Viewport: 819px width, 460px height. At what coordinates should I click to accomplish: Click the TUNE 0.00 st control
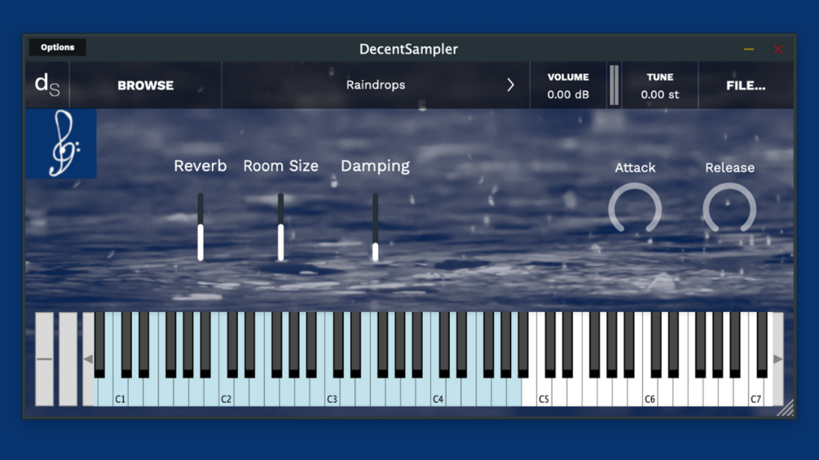pos(660,85)
